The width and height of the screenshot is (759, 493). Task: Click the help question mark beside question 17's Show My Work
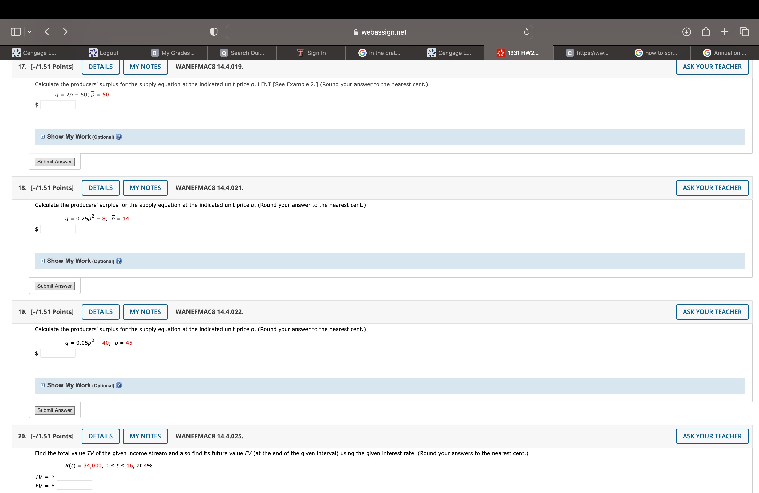click(119, 137)
